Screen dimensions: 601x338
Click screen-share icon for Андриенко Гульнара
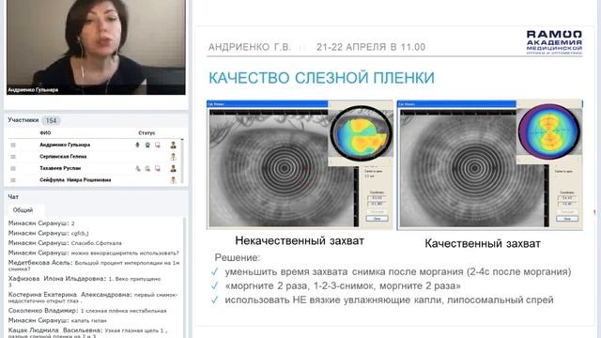coord(158,145)
